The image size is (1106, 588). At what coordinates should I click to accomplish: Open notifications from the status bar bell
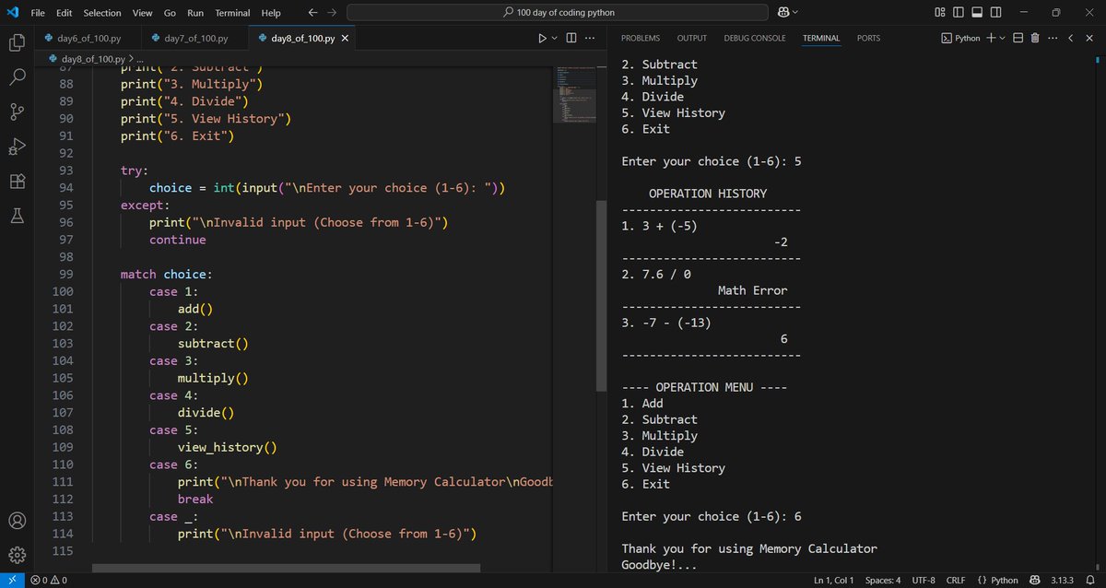[x=1089, y=581]
